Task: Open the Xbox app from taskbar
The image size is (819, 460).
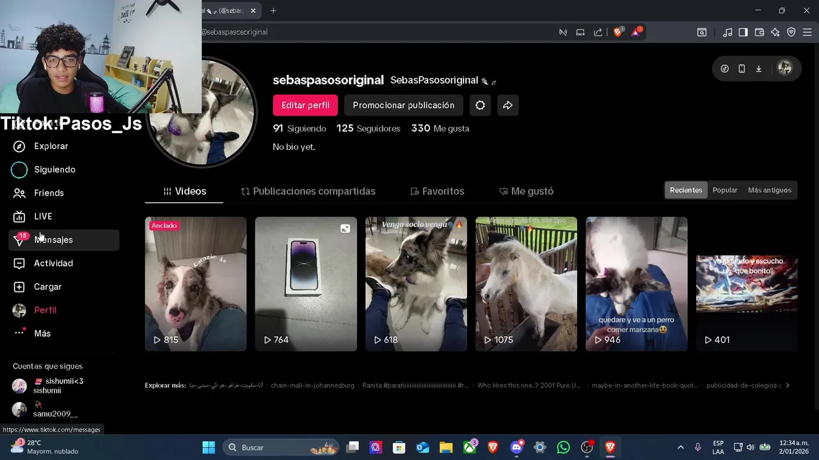Action: pos(470,447)
